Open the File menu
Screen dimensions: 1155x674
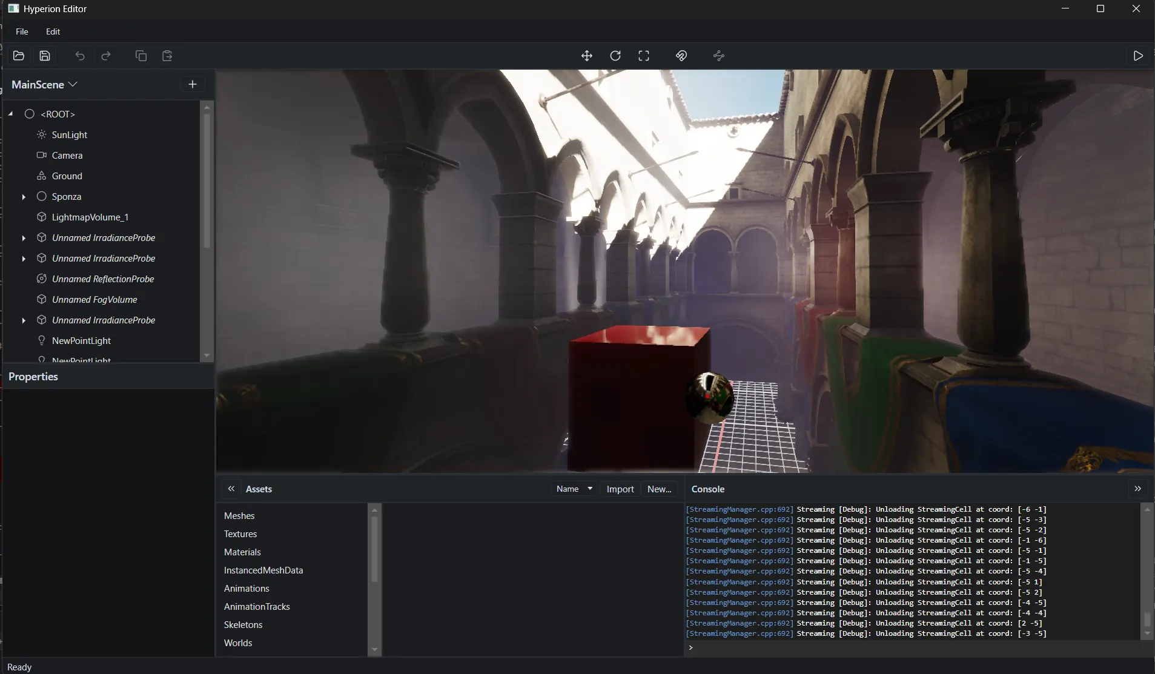(22, 31)
